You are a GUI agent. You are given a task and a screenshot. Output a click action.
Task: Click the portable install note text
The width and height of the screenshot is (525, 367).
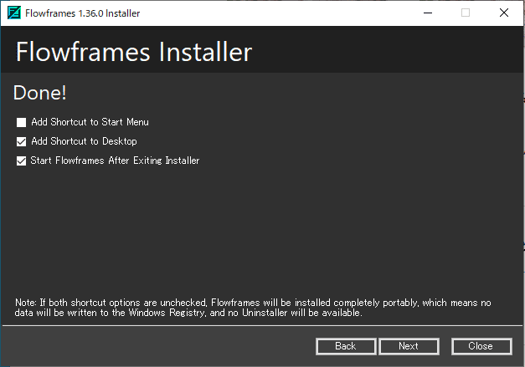pos(253,308)
